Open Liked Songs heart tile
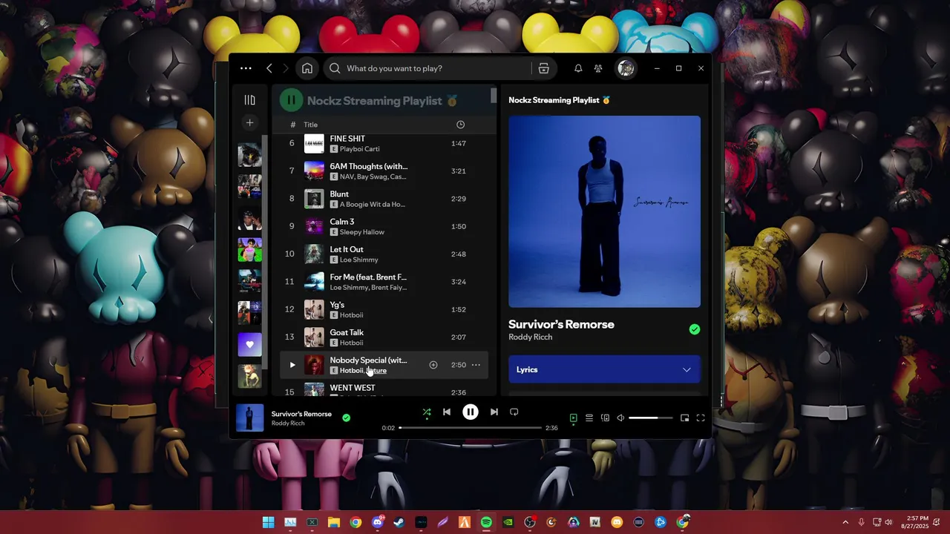This screenshot has width=950, height=534. tap(249, 344)
